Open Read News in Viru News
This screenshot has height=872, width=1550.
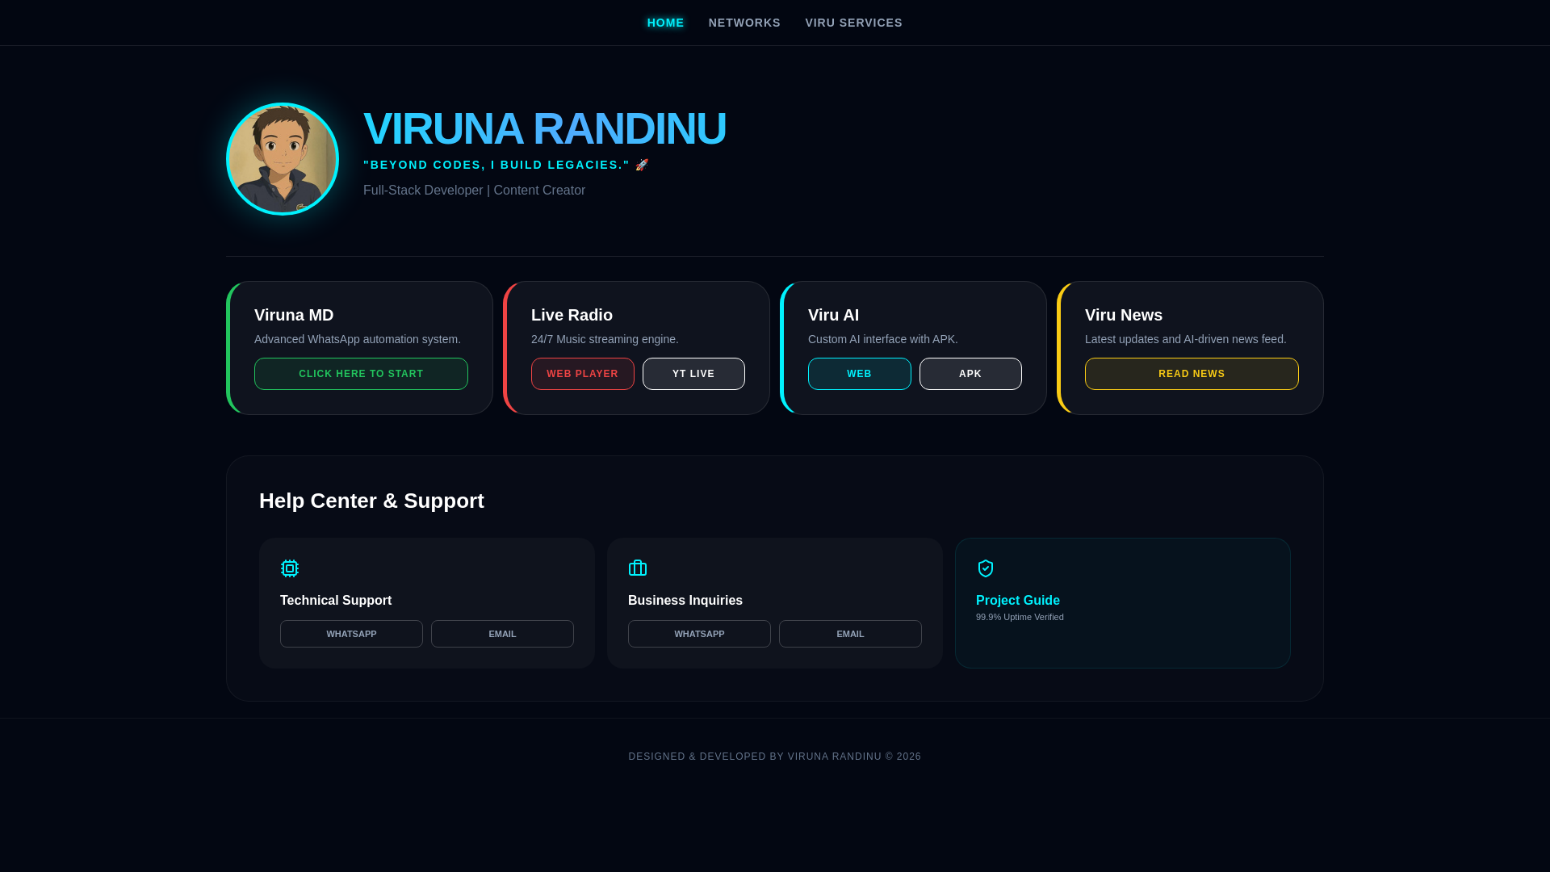(1192, 374)
